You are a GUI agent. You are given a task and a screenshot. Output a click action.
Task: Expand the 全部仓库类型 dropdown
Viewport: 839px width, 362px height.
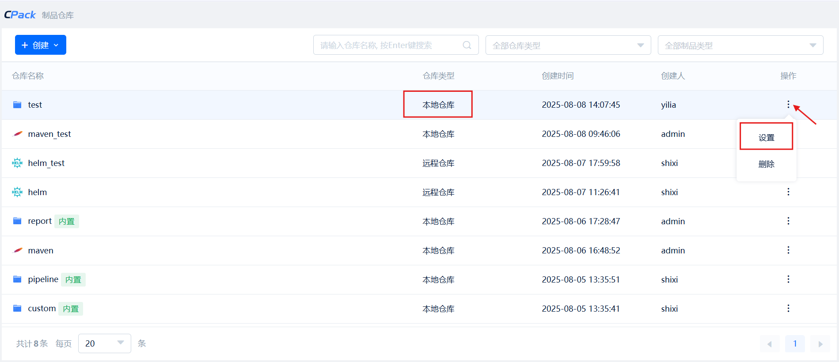[568, 45]
